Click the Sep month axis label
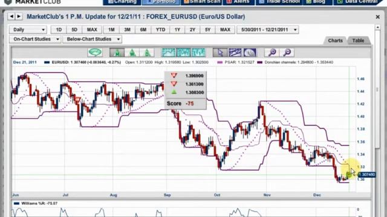The image size is (387, 217). click(167, 195)
